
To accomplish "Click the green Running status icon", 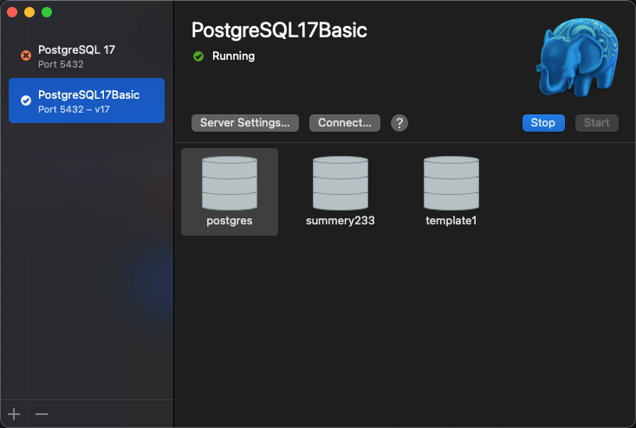I will coord(198,56).
